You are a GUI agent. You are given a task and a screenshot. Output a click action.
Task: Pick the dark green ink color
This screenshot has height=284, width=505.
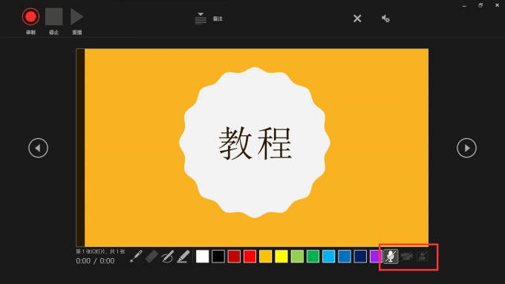point(313,256)
